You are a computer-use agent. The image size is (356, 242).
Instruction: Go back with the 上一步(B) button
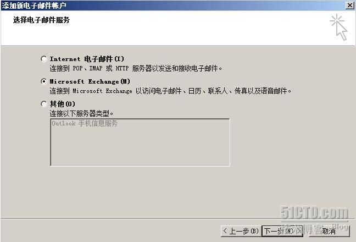241,231
